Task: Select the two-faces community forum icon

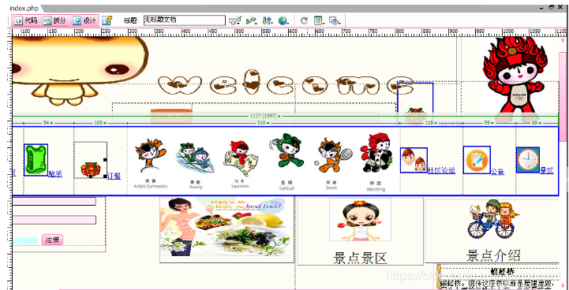Action: [414, 160]
